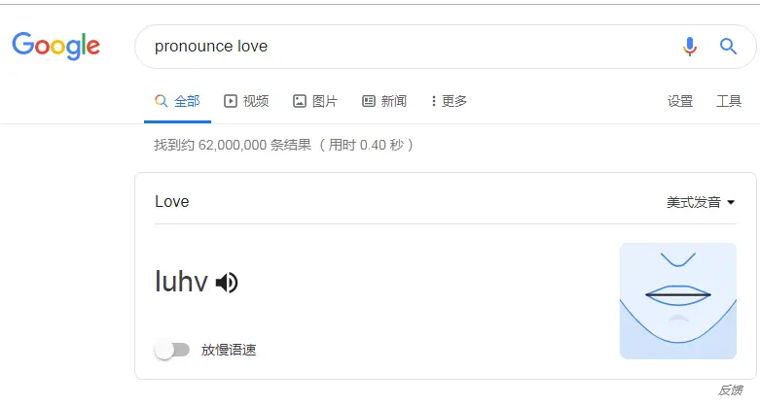Click the mouth animation illustration
The width and height of the screenshot is (760, 406).
[678, 301]
